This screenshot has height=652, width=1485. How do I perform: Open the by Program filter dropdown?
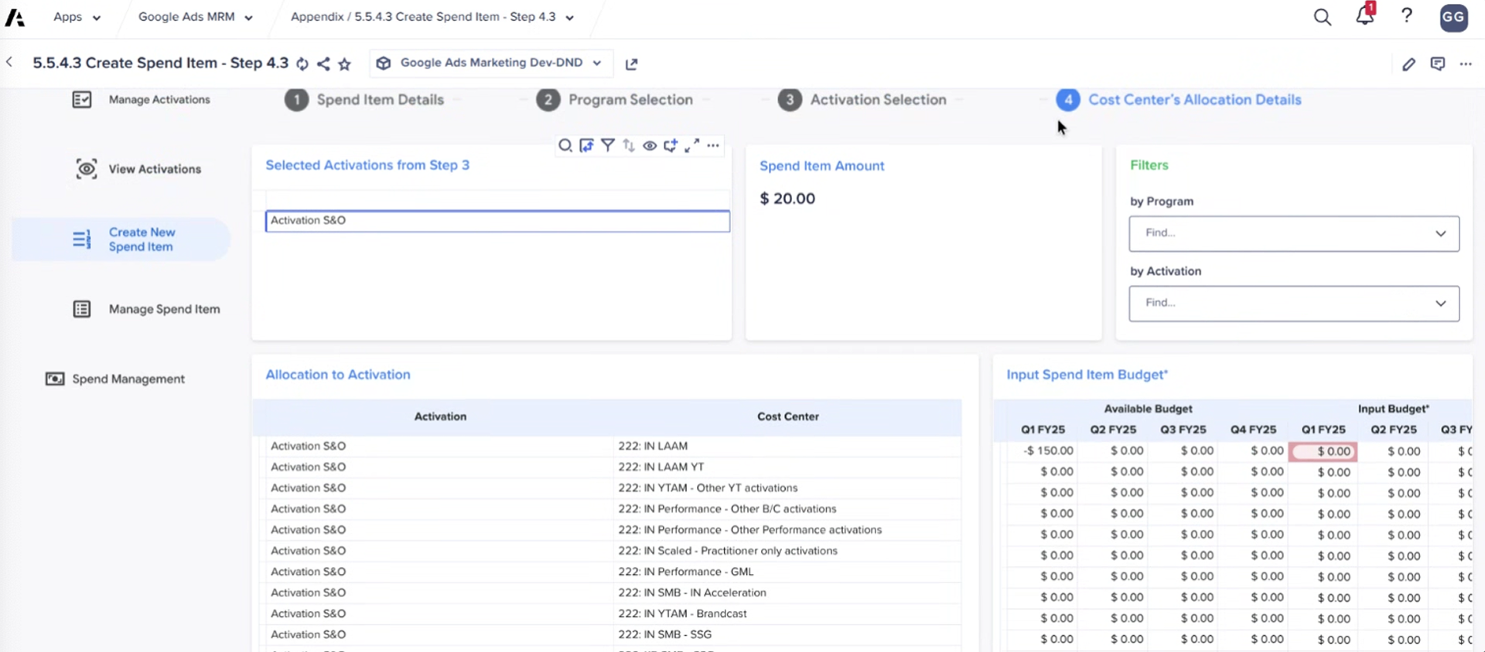point(1294,233)
